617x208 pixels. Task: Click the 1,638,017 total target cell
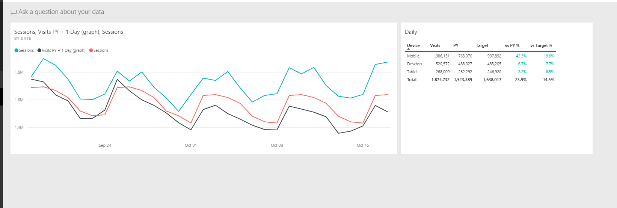tap(492, 80)
